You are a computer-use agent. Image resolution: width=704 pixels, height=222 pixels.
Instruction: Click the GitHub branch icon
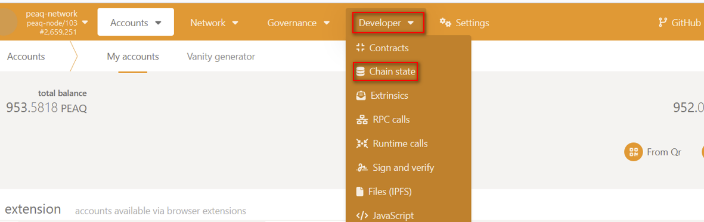click(x=662, y=23)
